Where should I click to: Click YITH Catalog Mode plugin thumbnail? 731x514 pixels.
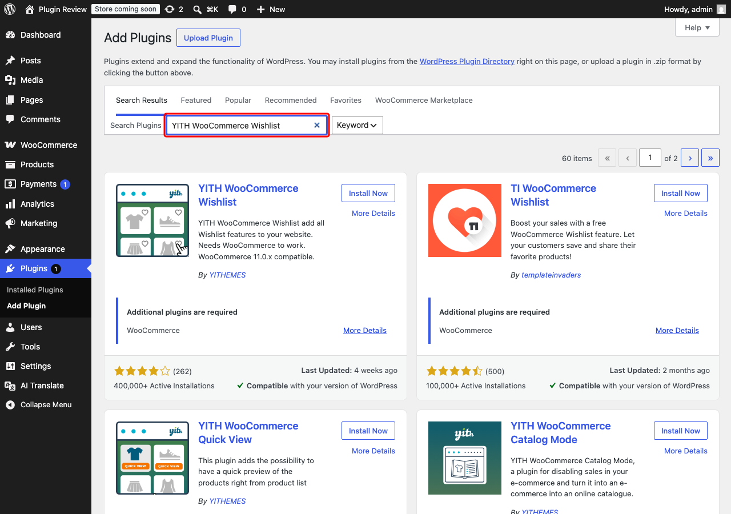click(465, 458)
